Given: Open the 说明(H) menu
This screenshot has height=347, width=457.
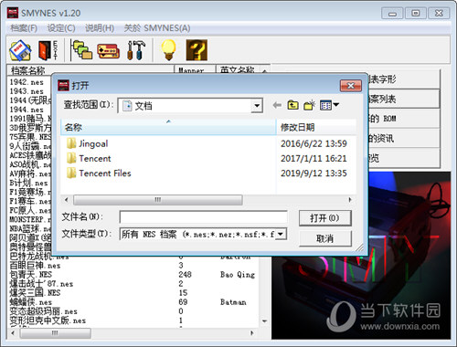Looking at the screenshot, I should pos(100,28).
